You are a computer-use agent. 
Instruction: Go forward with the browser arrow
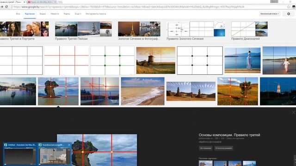tap(2, 7)
